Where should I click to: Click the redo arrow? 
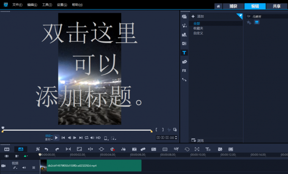tap(57, 149)
